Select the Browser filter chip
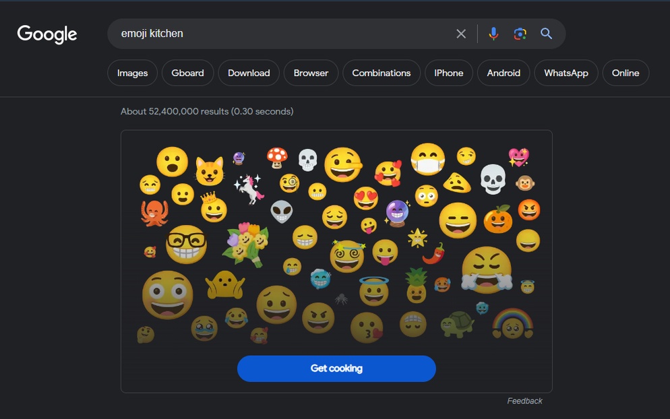The height and width of the screenshot is (419, 670). click(x=311, y=73)
